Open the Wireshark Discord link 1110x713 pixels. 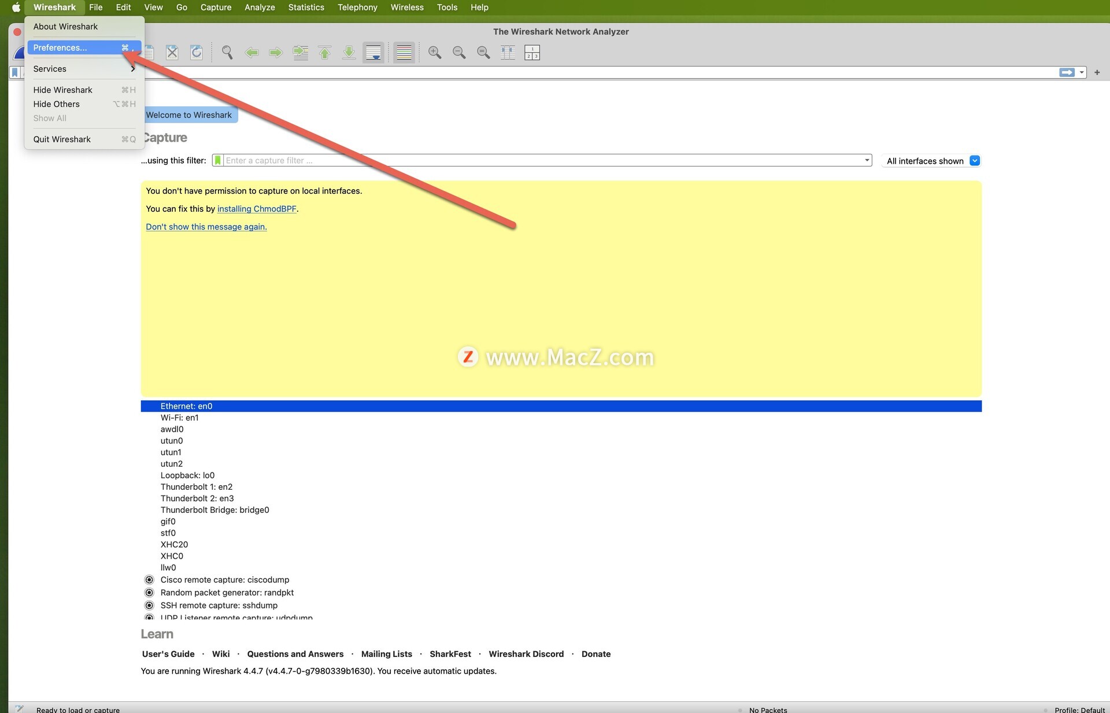[x=526, y=654]
